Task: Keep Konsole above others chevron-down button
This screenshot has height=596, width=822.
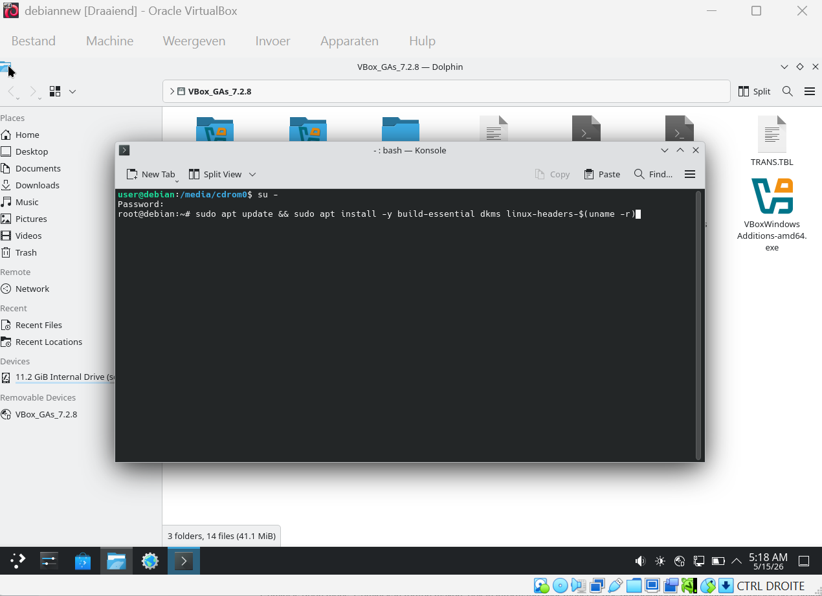Action: click(665, 150)
